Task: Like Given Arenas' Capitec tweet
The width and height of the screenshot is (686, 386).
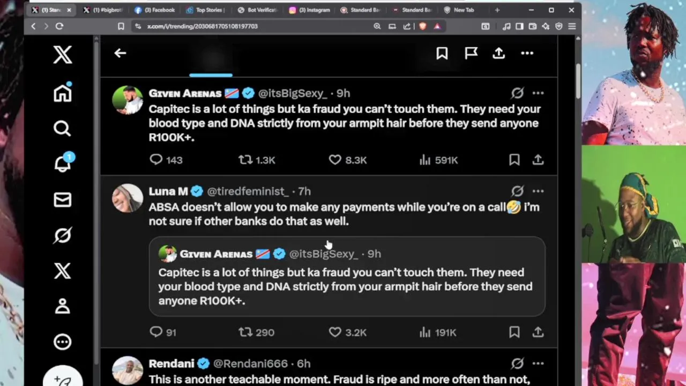Action: click(x=335, y=160)
